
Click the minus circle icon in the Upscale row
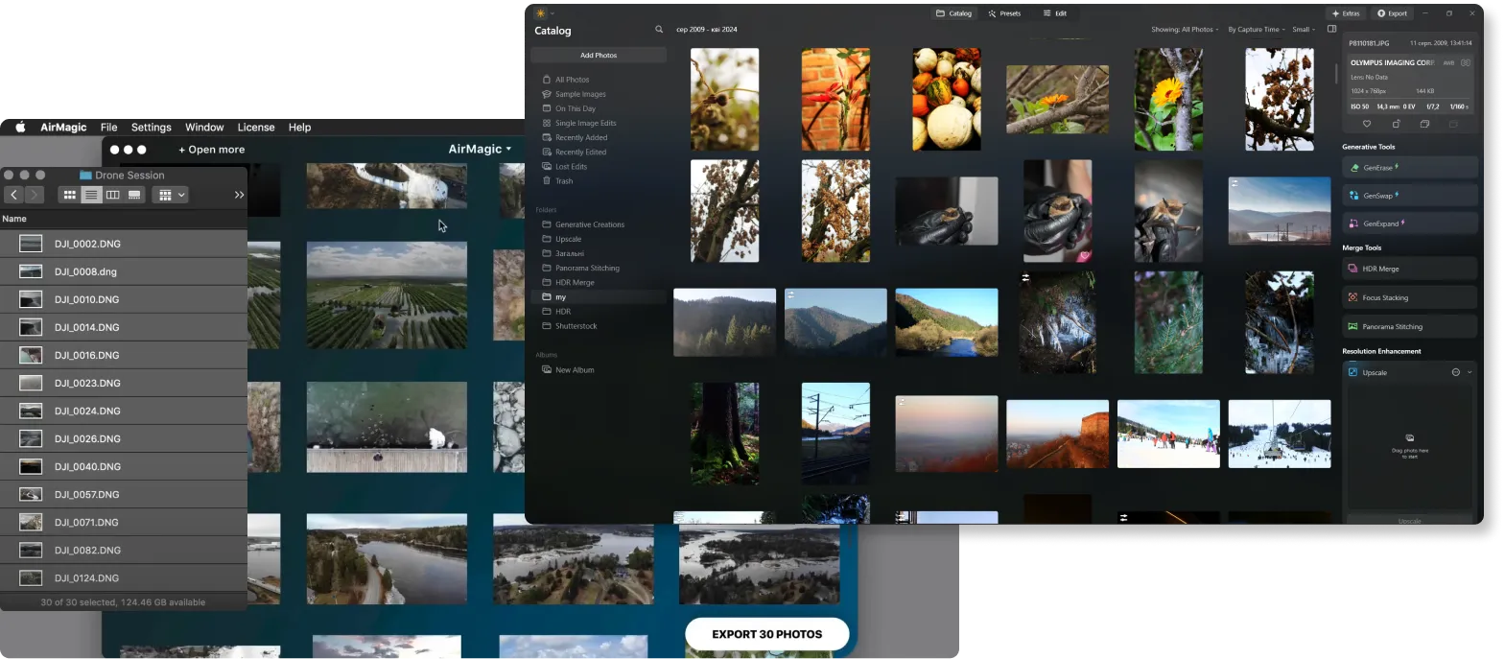click(1455, 372)
